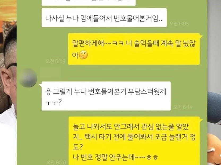This screenshot has width=221, height=165.
Task: Click the 오전 6:05 timestamp
Action: pyautogui.click(x=179, y=23)
